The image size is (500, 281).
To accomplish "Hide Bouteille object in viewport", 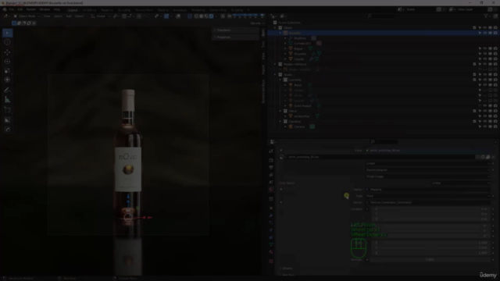I will (485, 33).
